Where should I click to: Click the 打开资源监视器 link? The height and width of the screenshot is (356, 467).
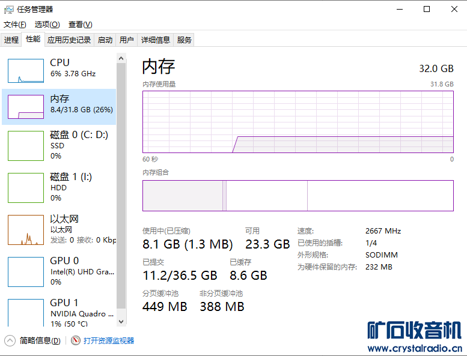click(109, 340)
